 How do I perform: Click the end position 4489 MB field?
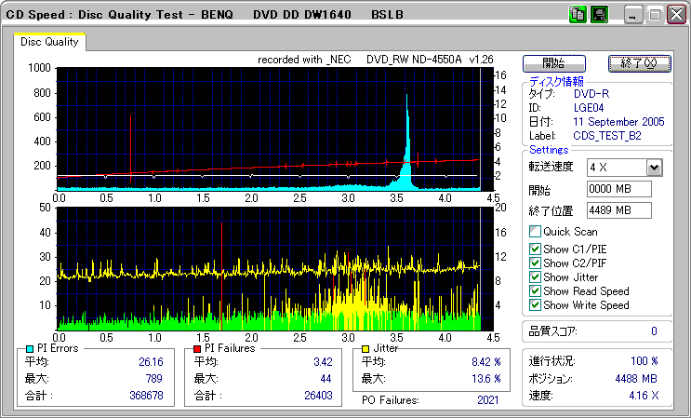tap(618, 210)
